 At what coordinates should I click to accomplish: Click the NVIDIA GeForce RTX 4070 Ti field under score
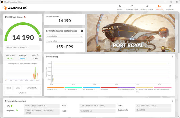pyautogui.click(x=22, y=47)
